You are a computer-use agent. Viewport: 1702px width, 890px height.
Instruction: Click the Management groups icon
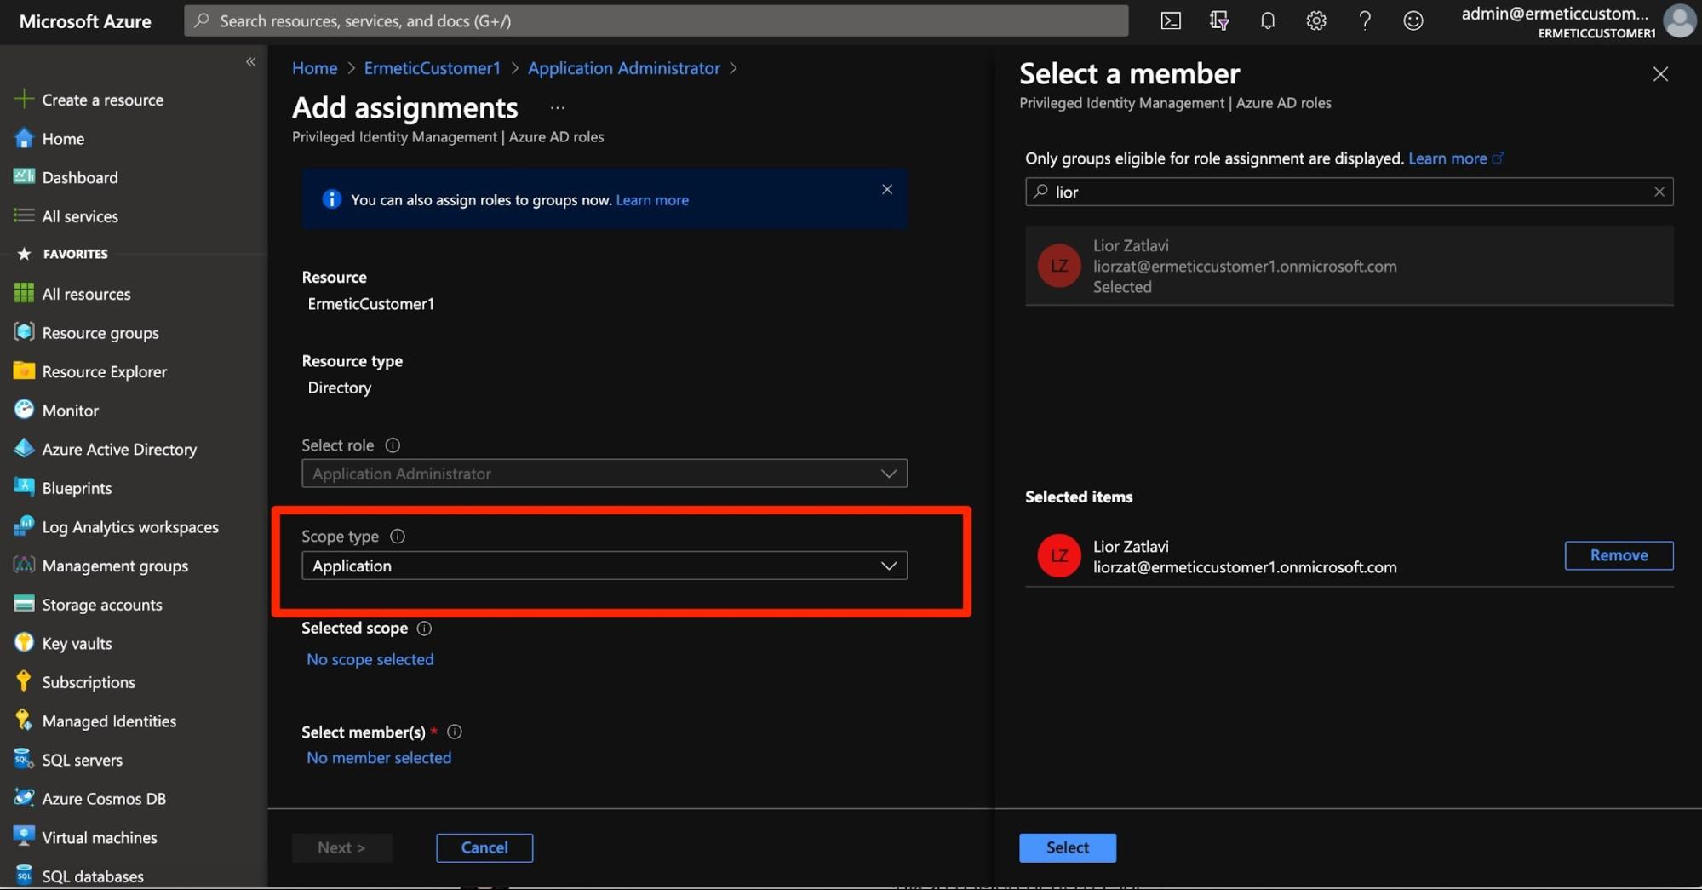(24, 565)
